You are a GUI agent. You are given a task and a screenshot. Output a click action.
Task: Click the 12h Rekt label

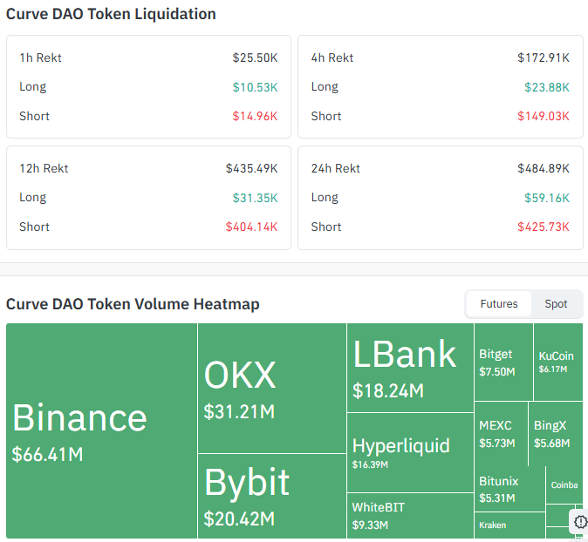pyautogui.click(x=44, y=168)
